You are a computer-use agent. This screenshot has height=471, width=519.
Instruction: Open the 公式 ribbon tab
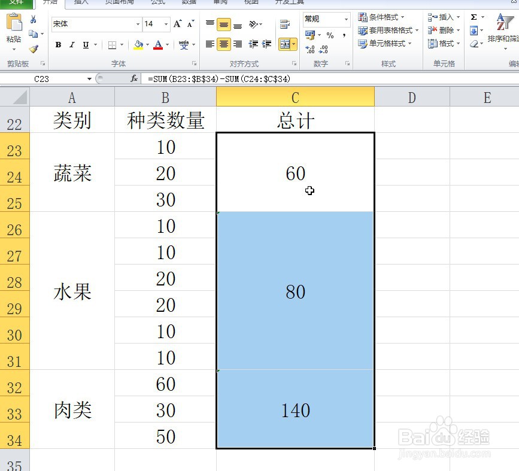[158, 4]
